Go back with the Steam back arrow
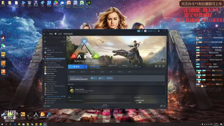 tap(44, 34)
